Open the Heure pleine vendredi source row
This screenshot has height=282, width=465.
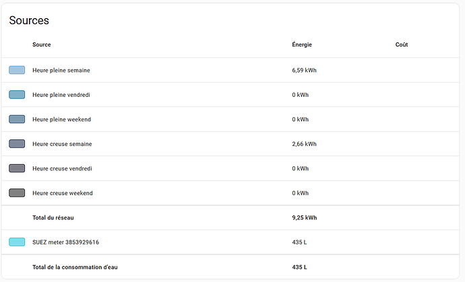pos(61,95)
